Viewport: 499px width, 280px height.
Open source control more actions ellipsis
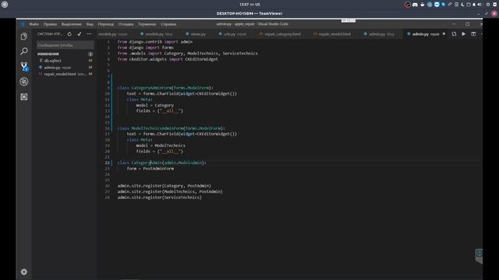point(89,34)
